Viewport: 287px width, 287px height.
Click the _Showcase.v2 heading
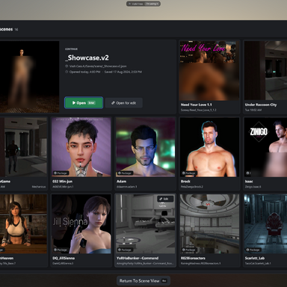click(x=87, y=58)
